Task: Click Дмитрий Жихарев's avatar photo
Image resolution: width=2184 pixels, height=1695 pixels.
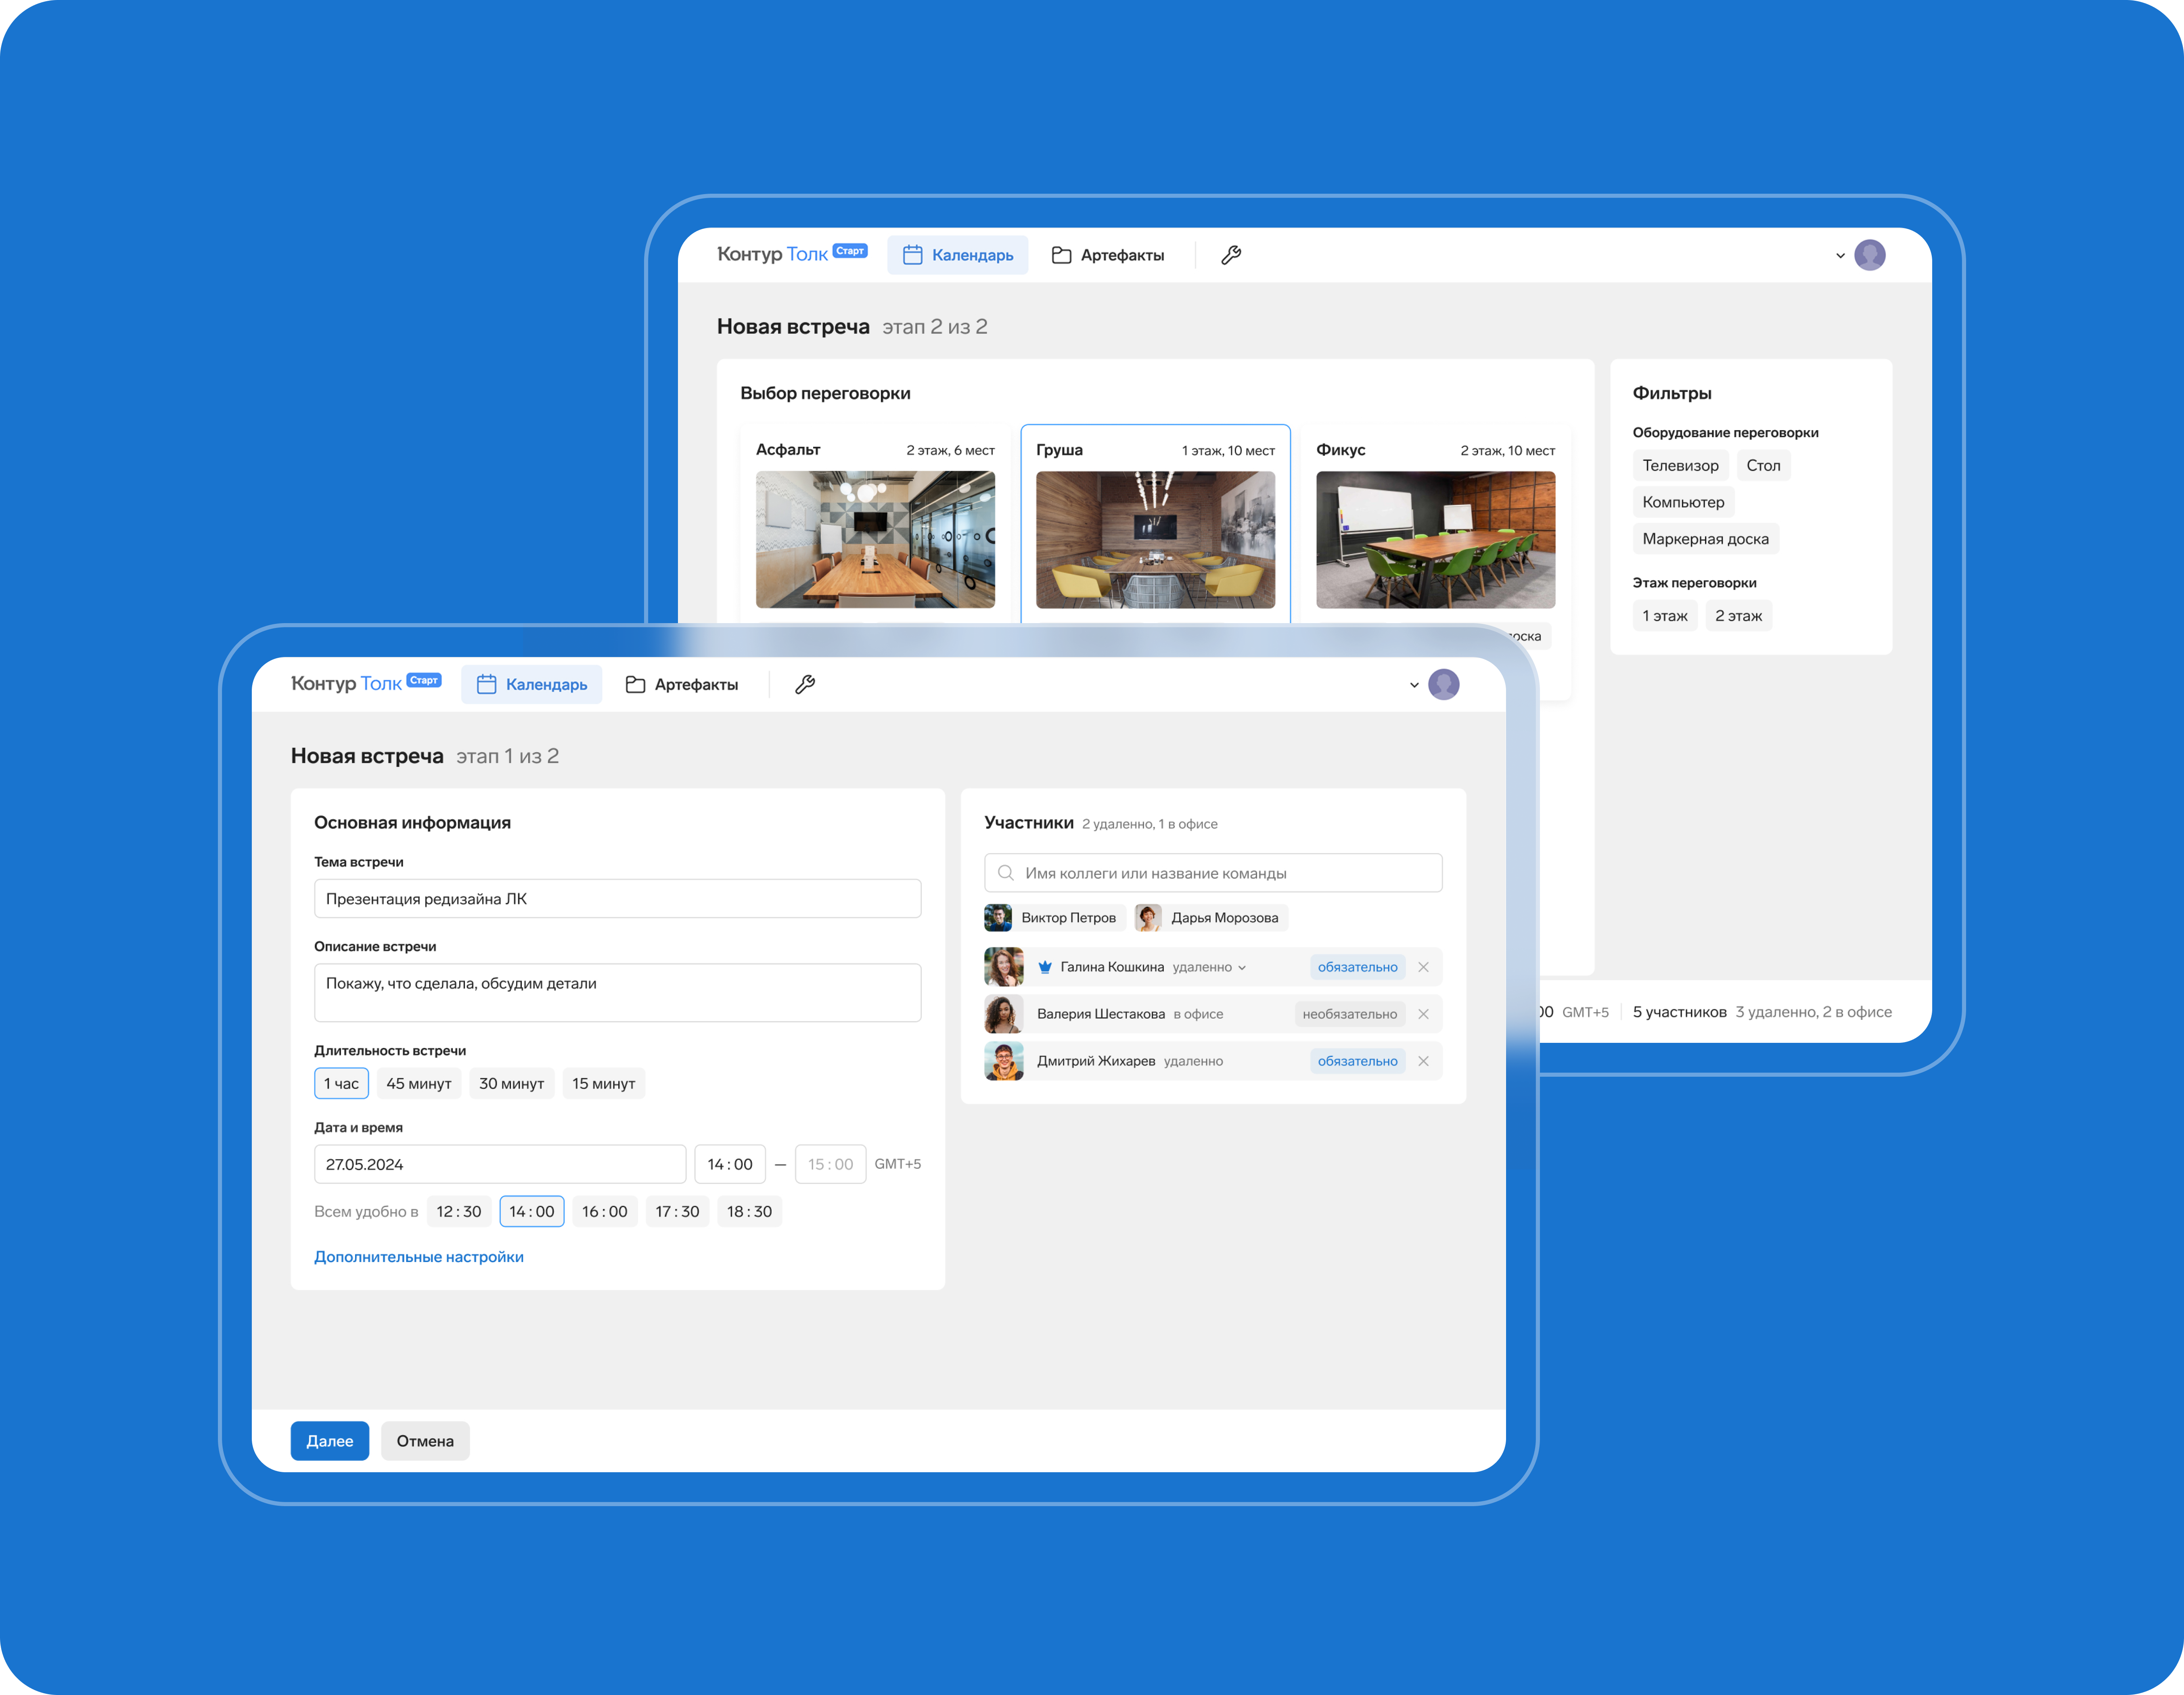Action: pyautogui.click(x=1004, y=1061)
